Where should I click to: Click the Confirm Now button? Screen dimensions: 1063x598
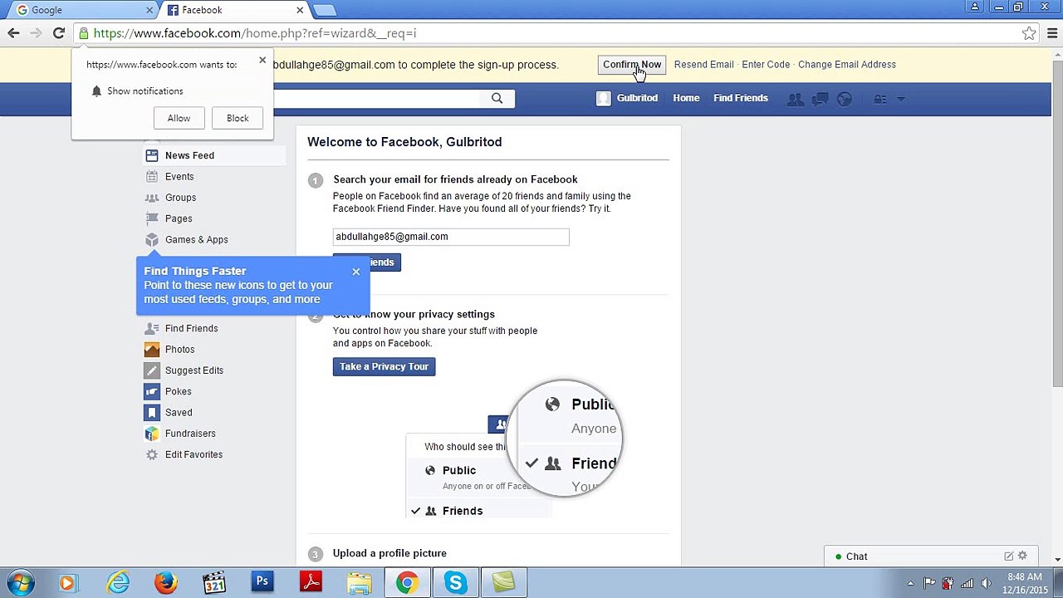tap(632, 64)
